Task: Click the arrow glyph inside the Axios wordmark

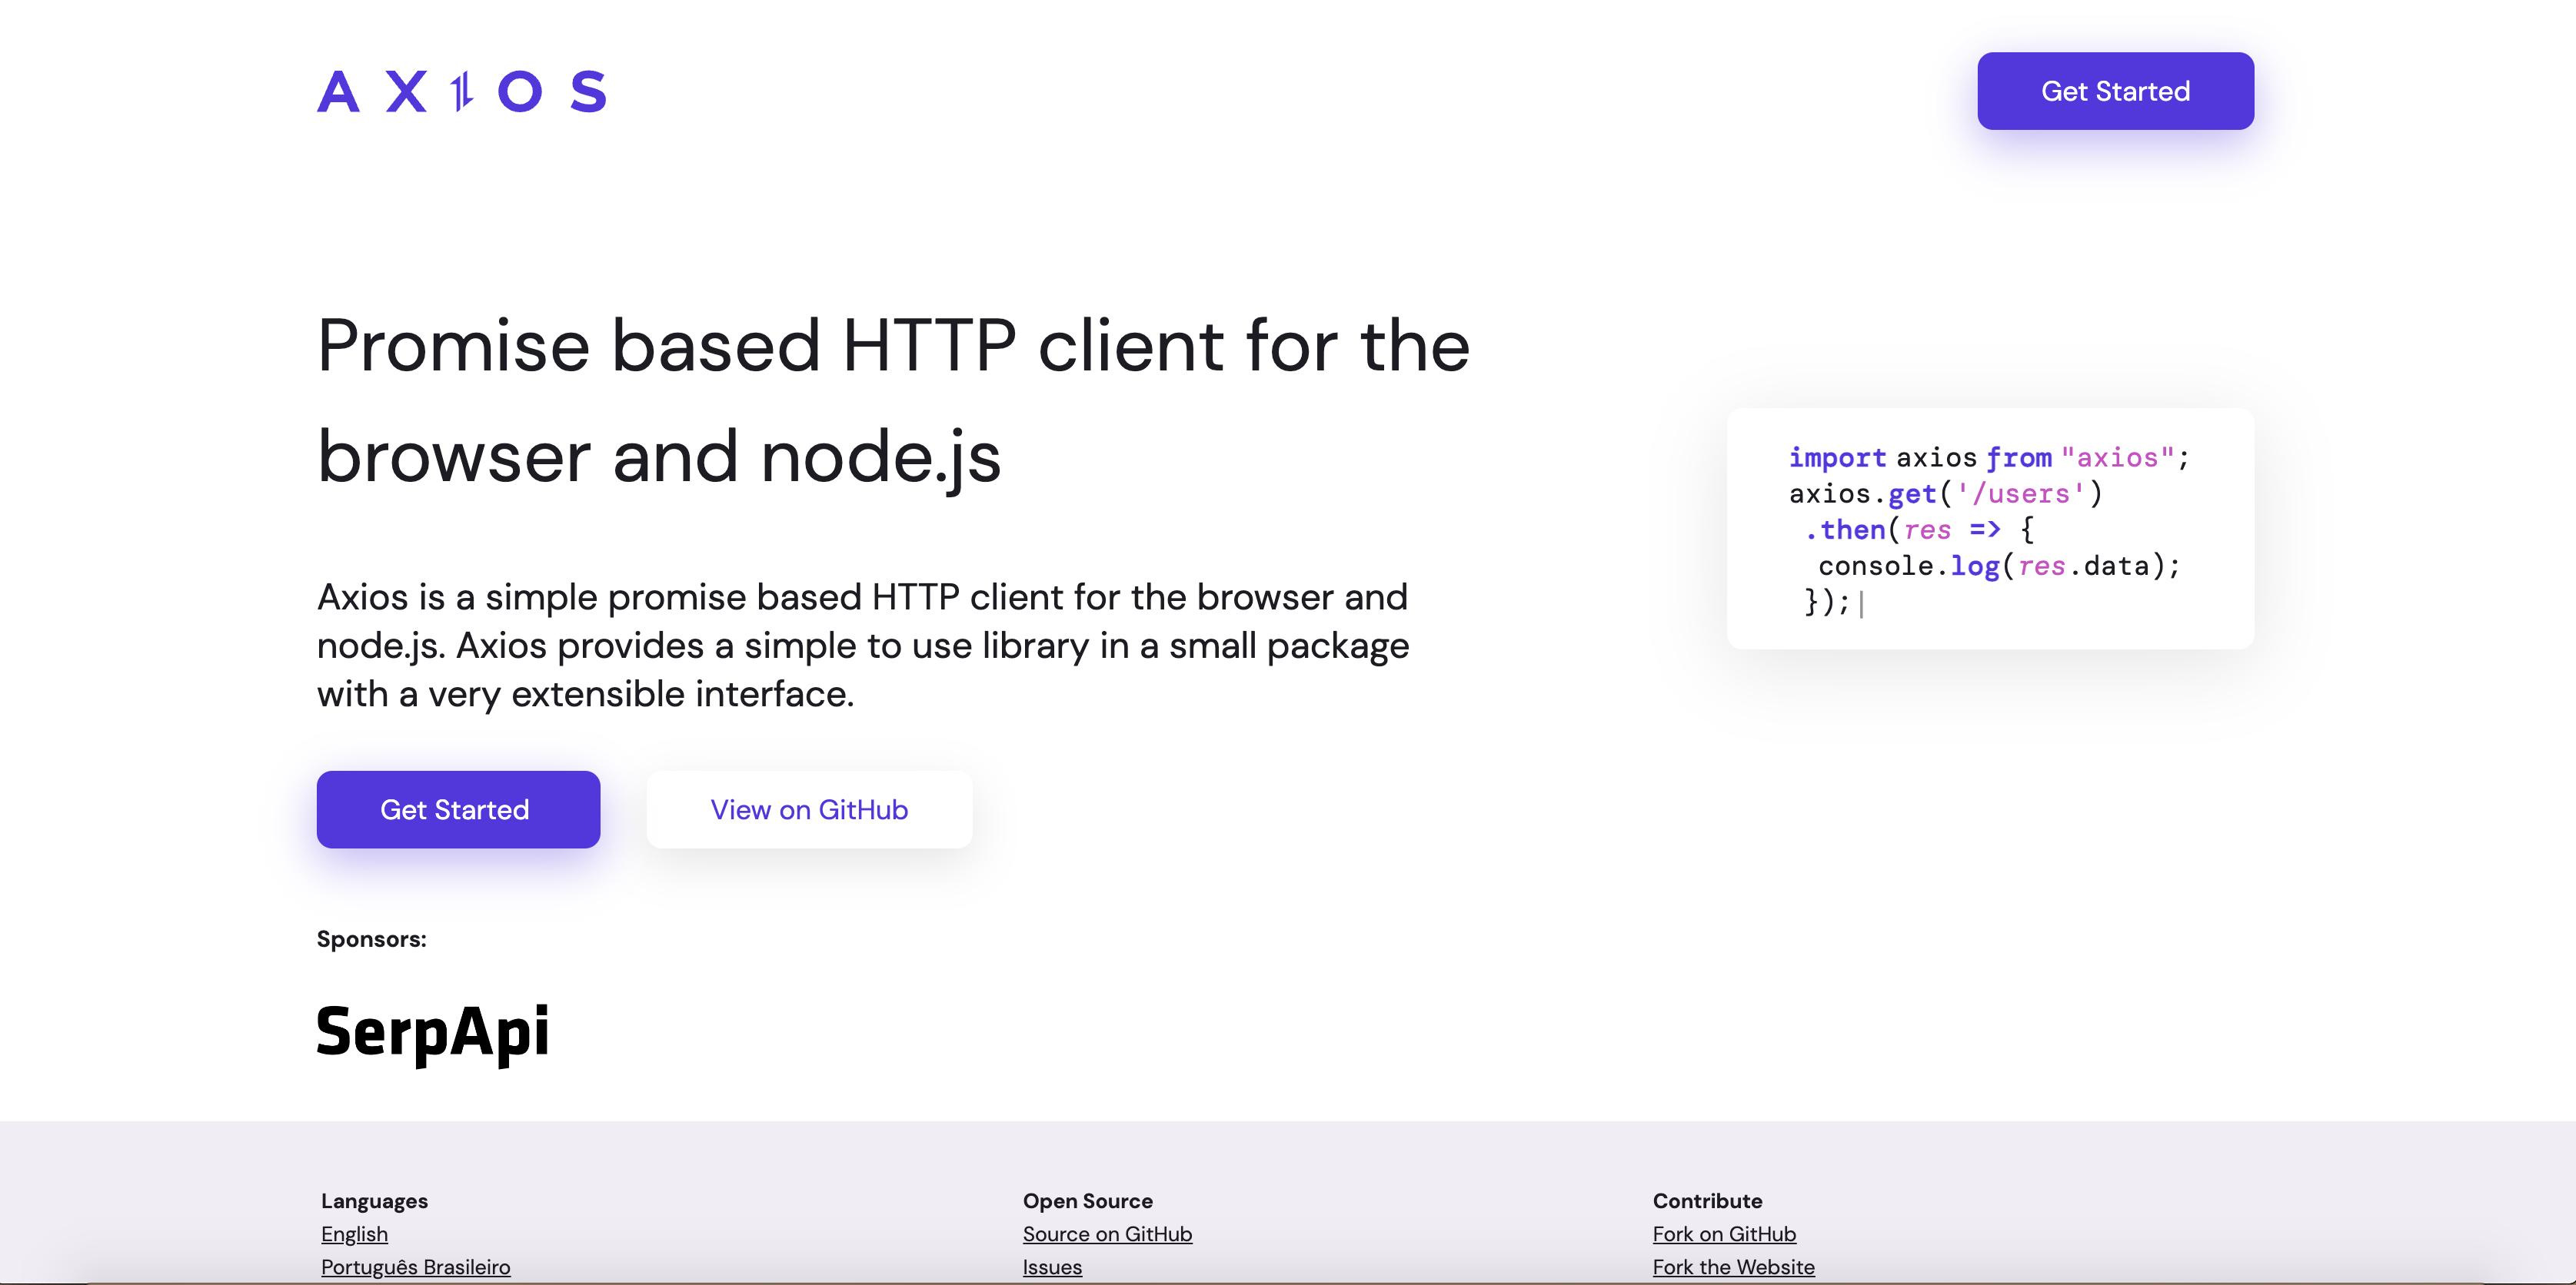Action: (461, 91)
